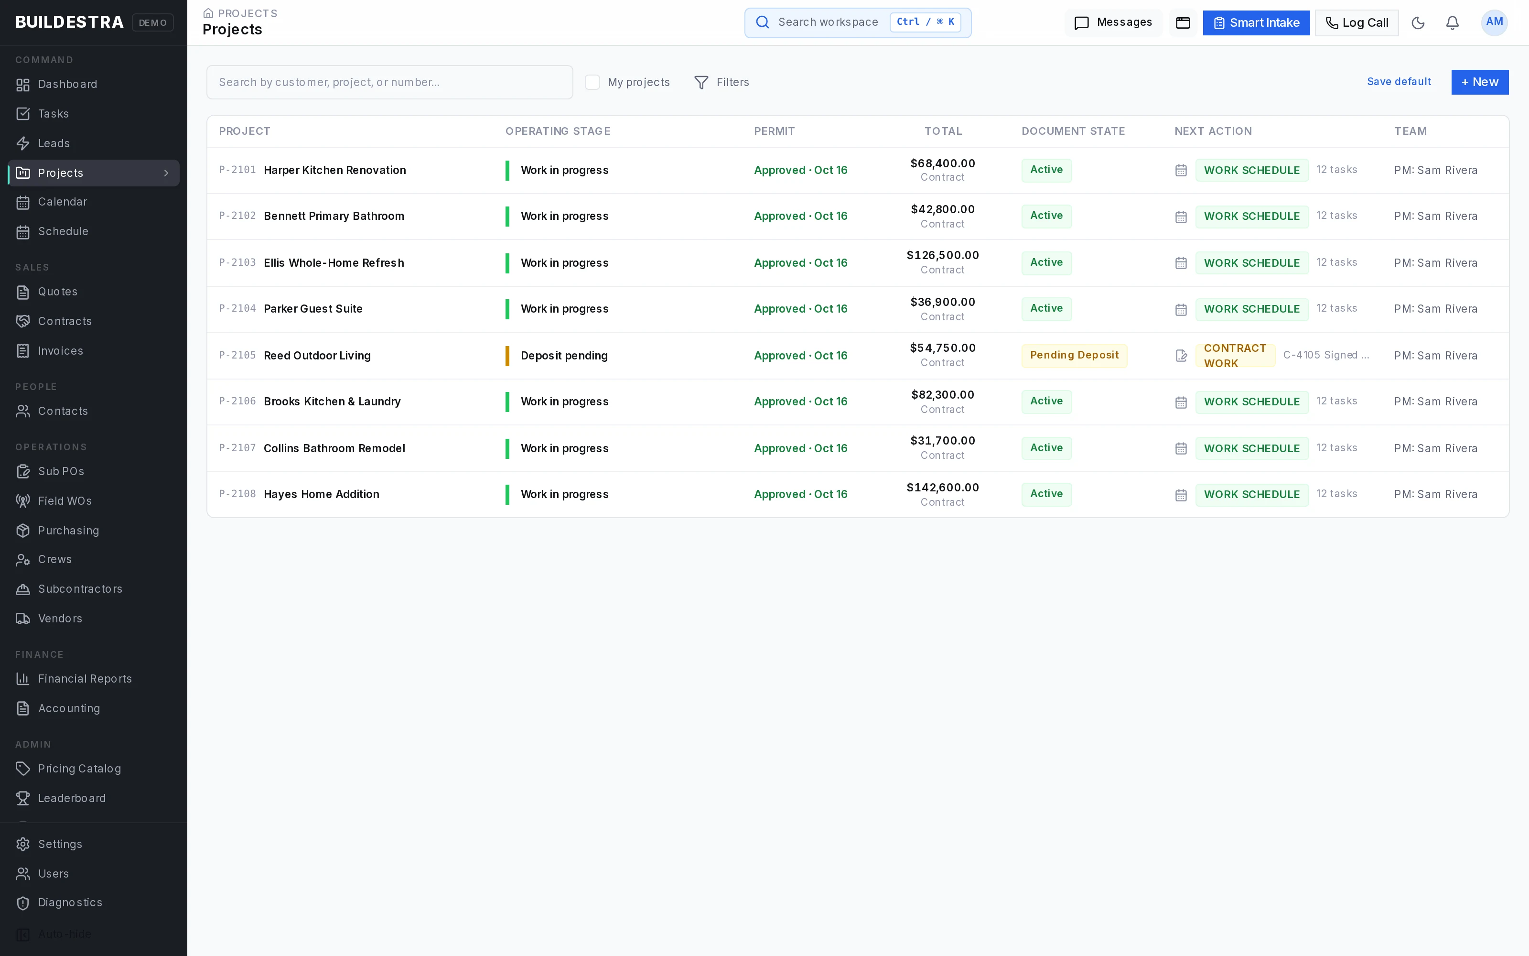Screen dimensions: 1529x956
Task: Open the Settings menu item
Action: (x=94, y=844)
